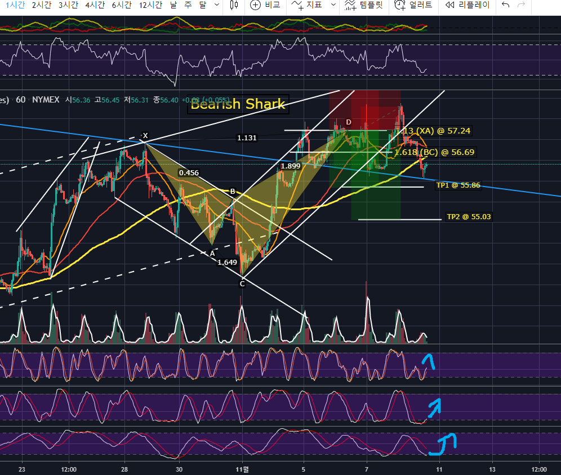The image size is (561, 475).
Task: Click the 1.649 ratio label
Action: pyautogui.click(x=227, y=263)
